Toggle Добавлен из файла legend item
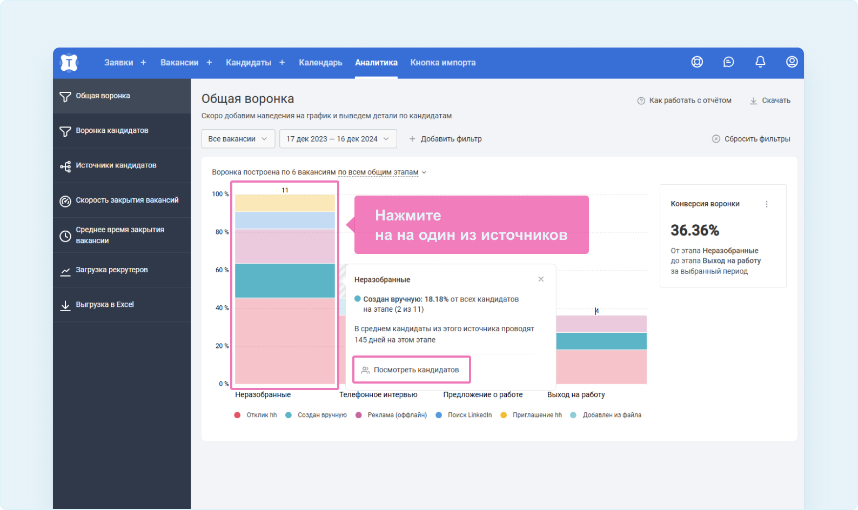The image size is (858, 510). pyautogui.click(x=606, y=415)
